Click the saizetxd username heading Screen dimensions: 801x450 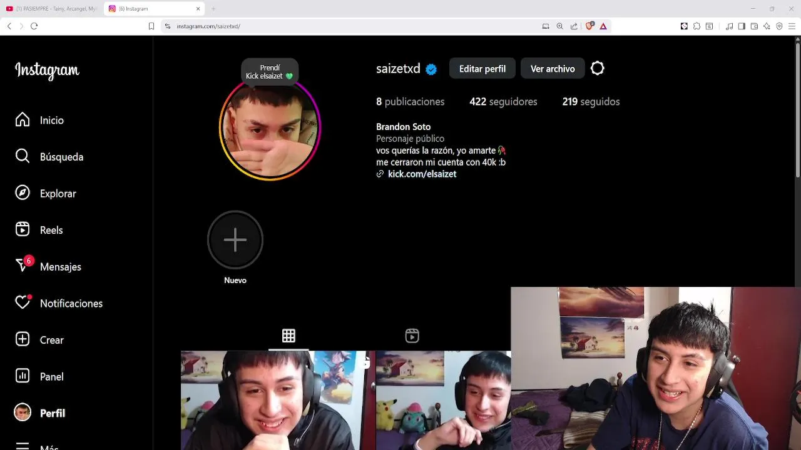tap(398, 69)
